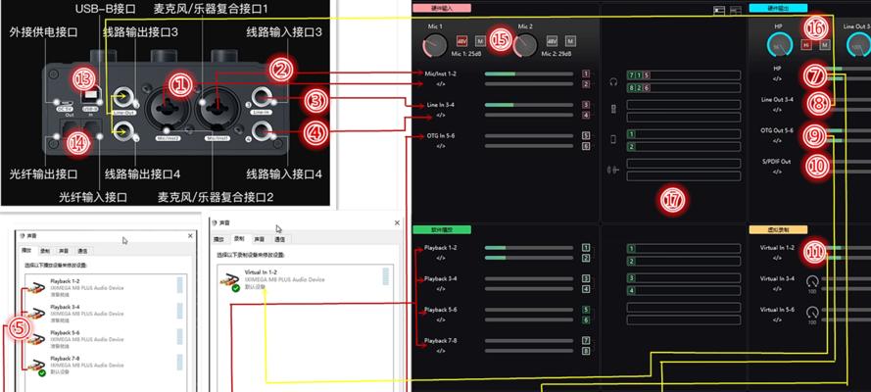871x392 pixels.
Task: Click the cyan 硬件输出 section header
Action: coord(778,8)
